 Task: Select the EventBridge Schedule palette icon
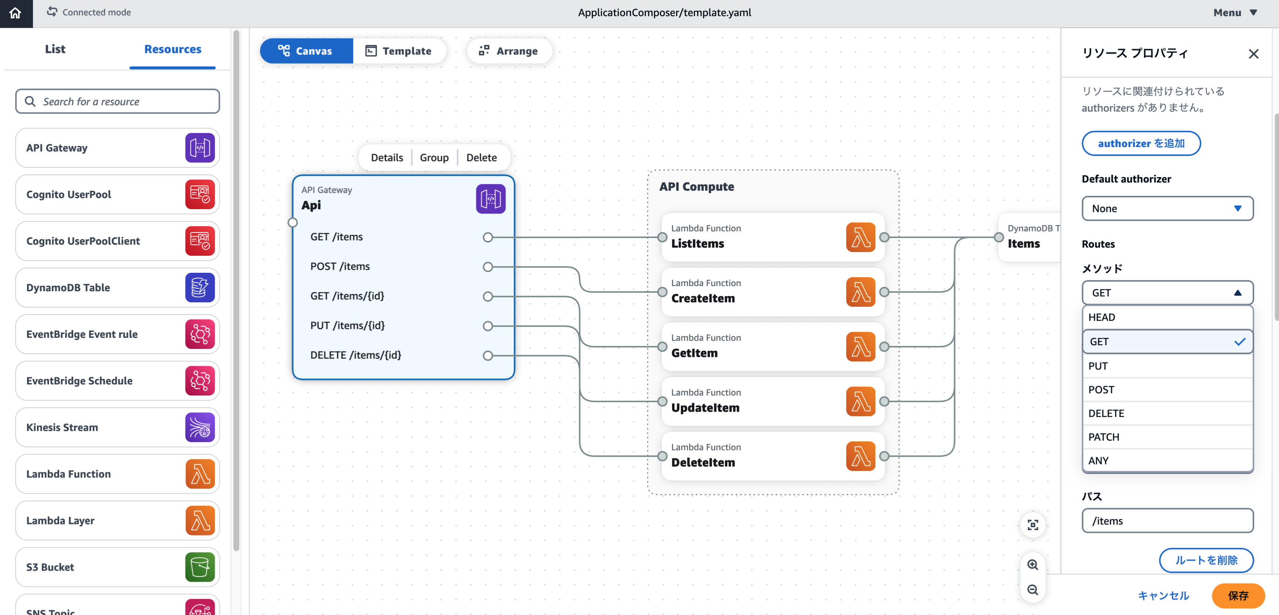coord(200,381)
